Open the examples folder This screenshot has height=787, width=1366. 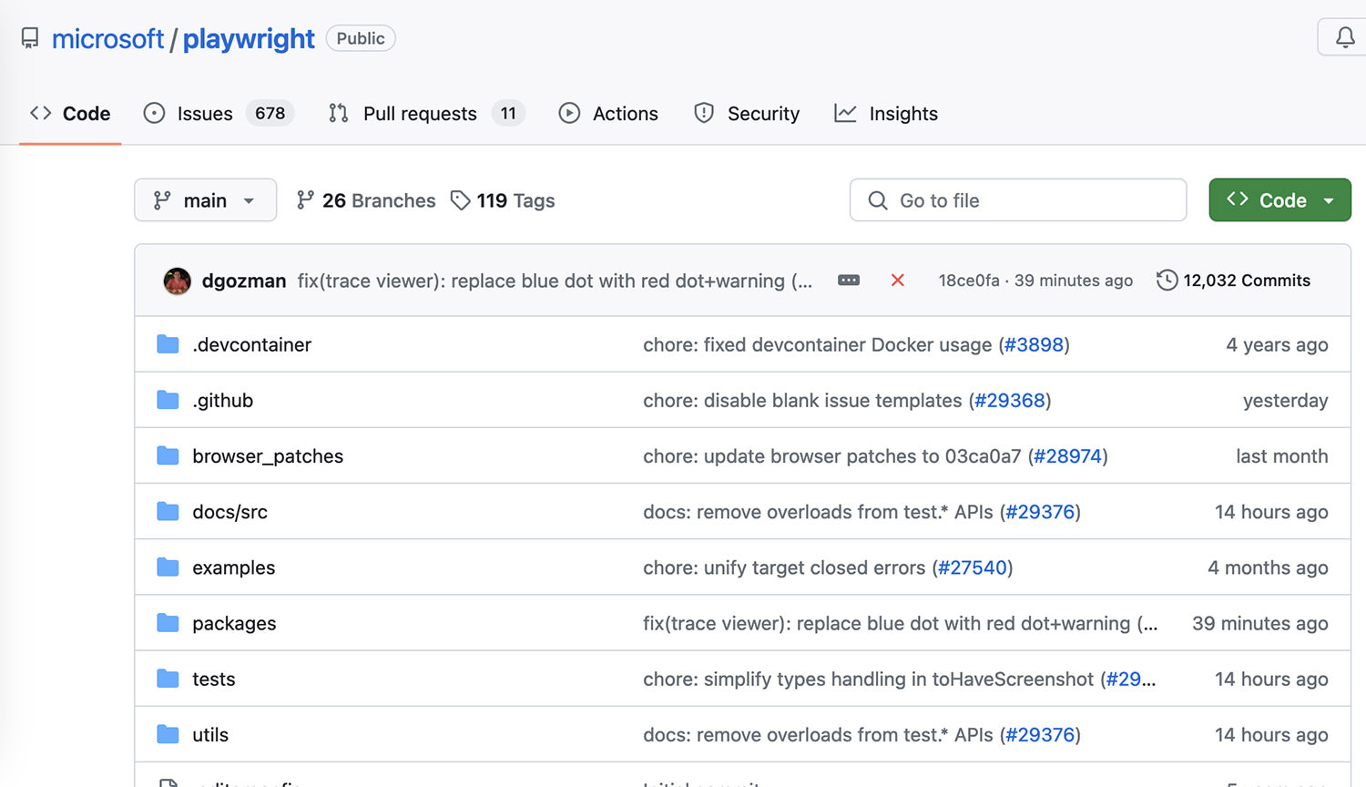click(x=234, y=567)
